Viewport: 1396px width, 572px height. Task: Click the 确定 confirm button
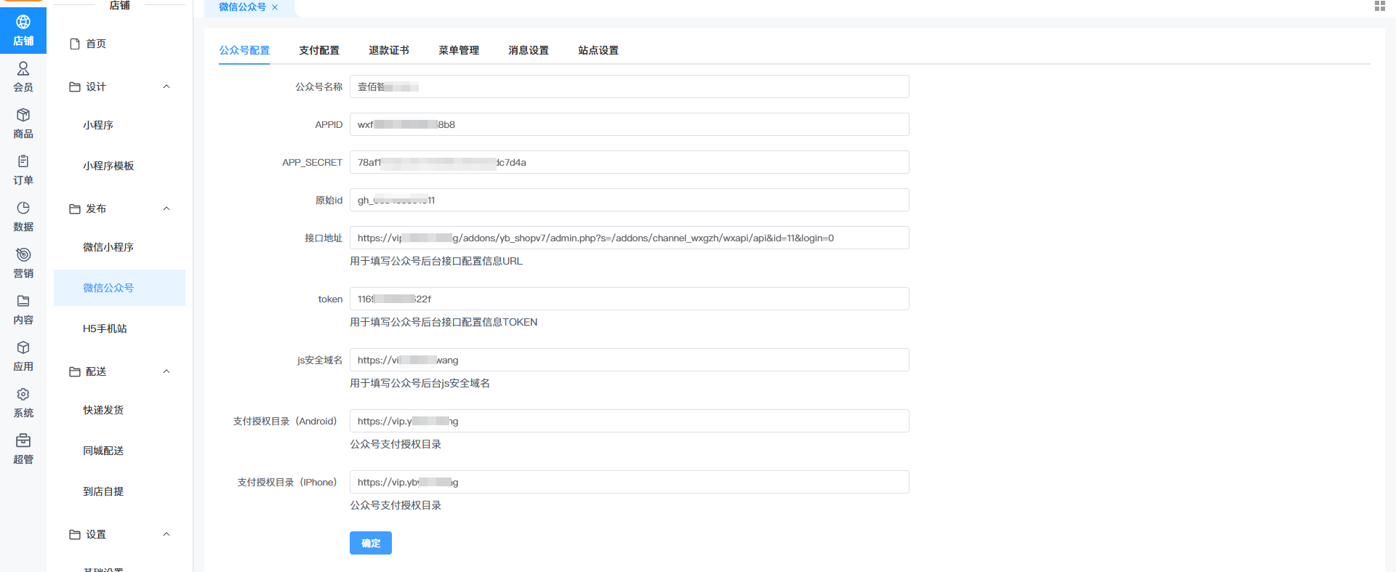(371, 543)
